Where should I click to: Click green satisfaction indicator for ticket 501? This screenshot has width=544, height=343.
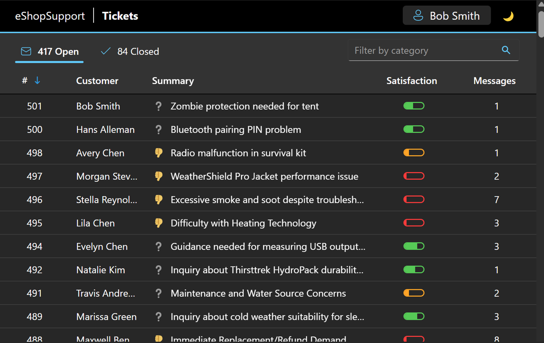coord(414,106)
